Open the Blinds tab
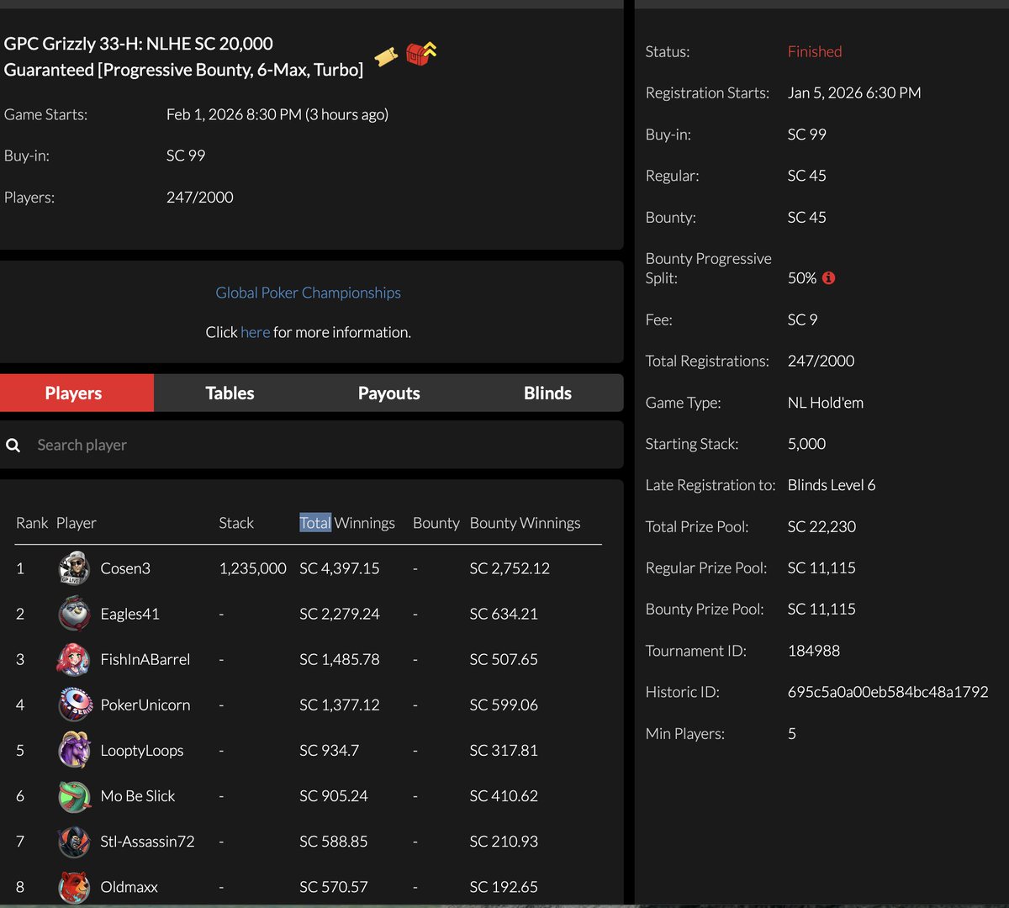1009x908 pixels. point(547,393)
